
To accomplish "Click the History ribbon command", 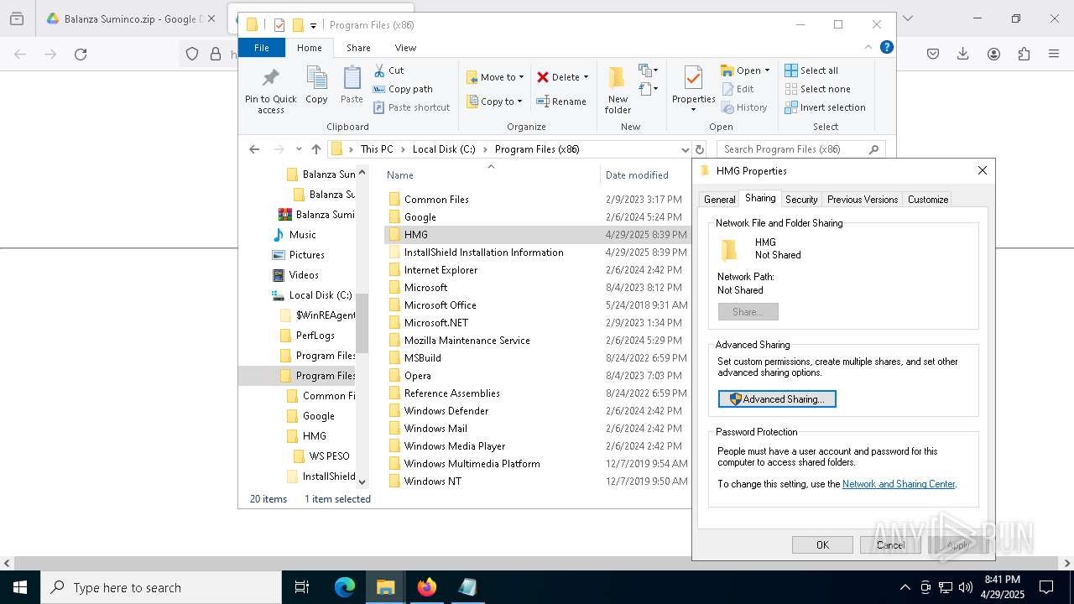I will point(744,107).
